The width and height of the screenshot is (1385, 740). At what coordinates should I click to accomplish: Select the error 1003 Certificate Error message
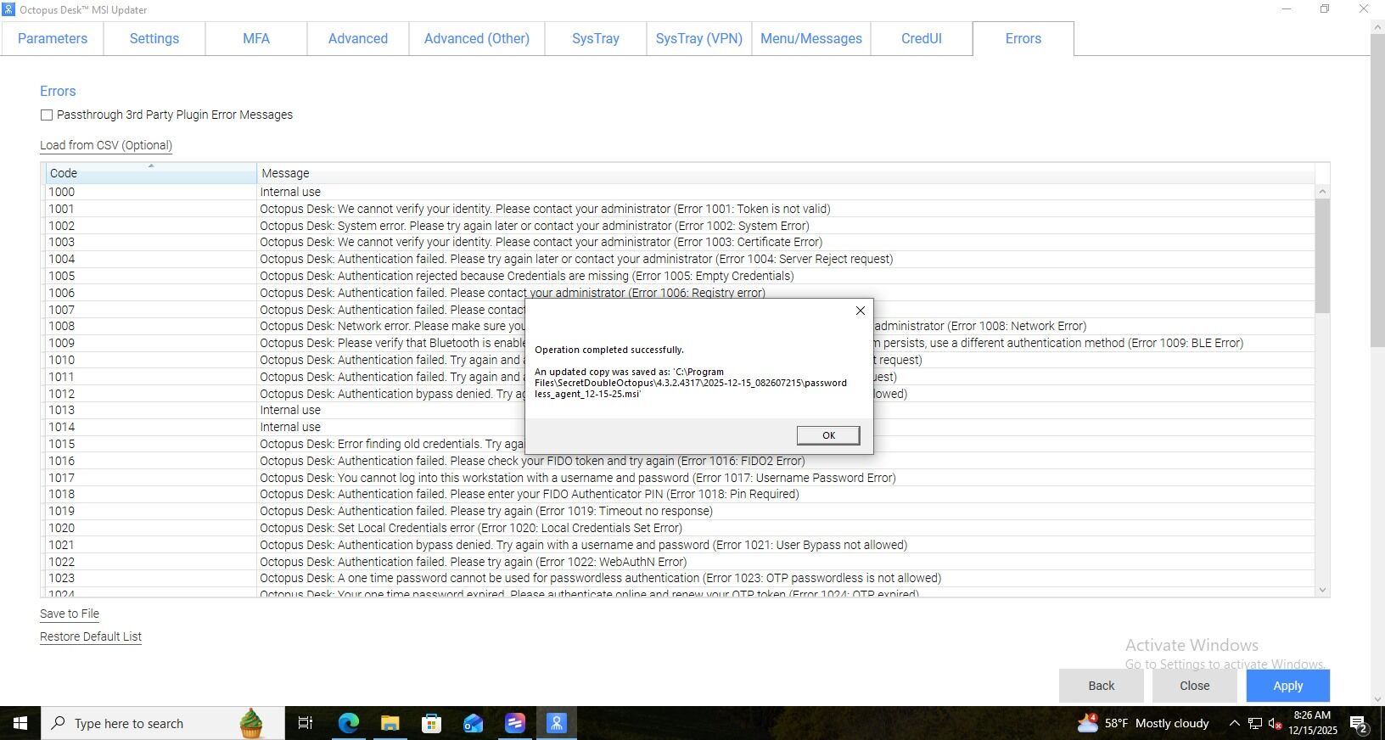click(541, 242)
